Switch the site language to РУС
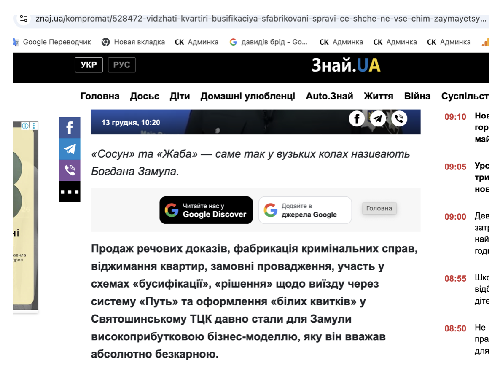Screen dimensions: 500x371 pos(121,65)
